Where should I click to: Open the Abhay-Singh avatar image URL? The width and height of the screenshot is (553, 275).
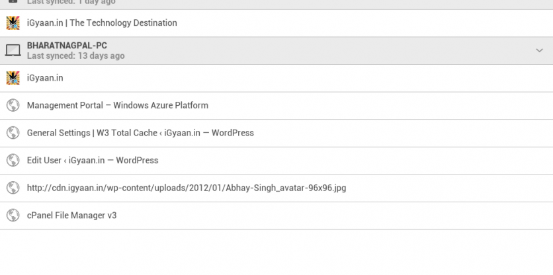coord(186,188)
